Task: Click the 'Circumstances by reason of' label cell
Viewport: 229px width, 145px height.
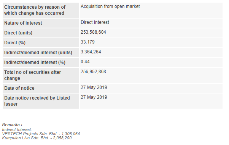Action: (41, 10)
